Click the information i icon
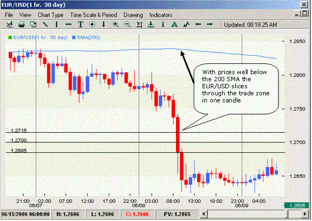312x221 pixels. point(163,24)
